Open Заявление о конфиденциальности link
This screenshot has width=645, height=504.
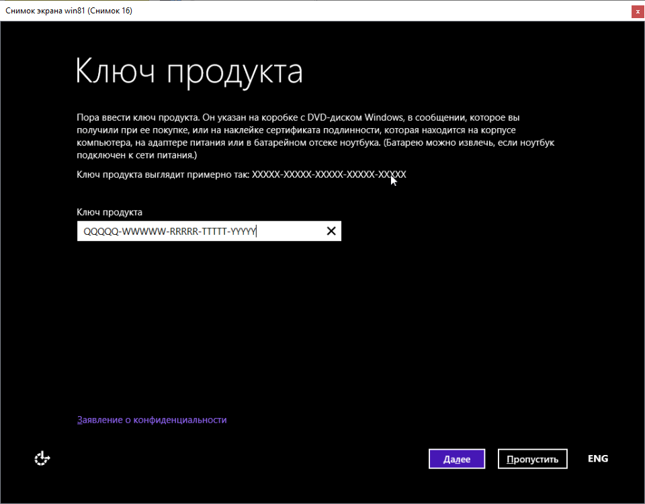point(152,420)
